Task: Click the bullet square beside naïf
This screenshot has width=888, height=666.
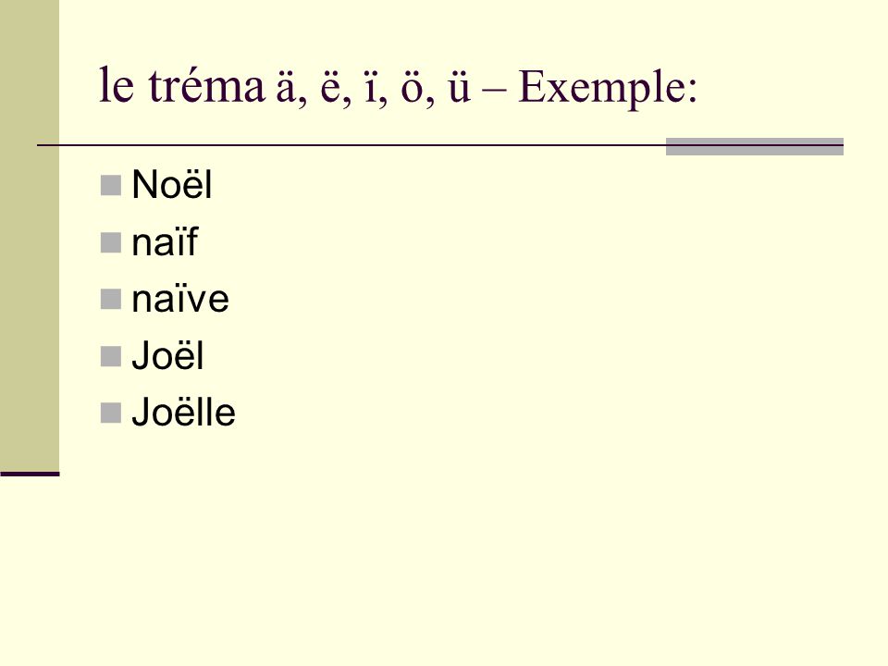Action: tap(111, 242)
